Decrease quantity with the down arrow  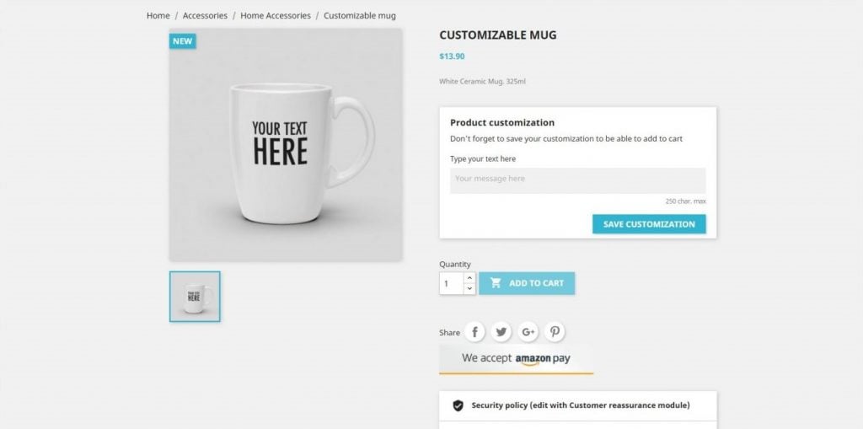pyautogui.click(x=469, y=288)
